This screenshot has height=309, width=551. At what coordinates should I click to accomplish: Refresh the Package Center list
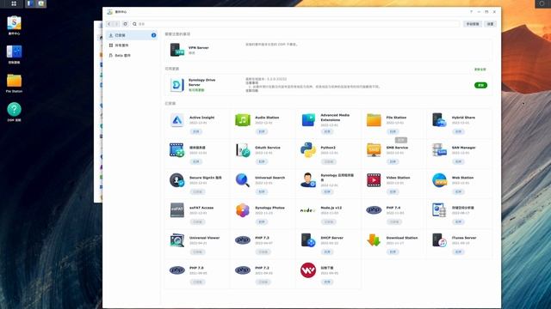coord(125,24)
